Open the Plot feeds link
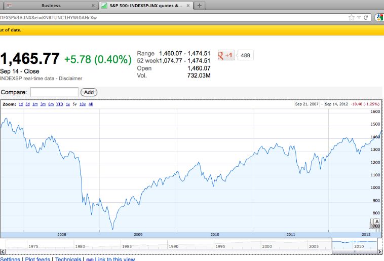 point(37,259)
